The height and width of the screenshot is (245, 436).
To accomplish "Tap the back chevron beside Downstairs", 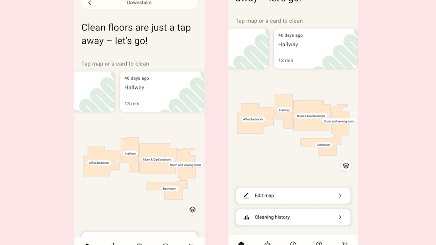I will click(x=90, y=3).
